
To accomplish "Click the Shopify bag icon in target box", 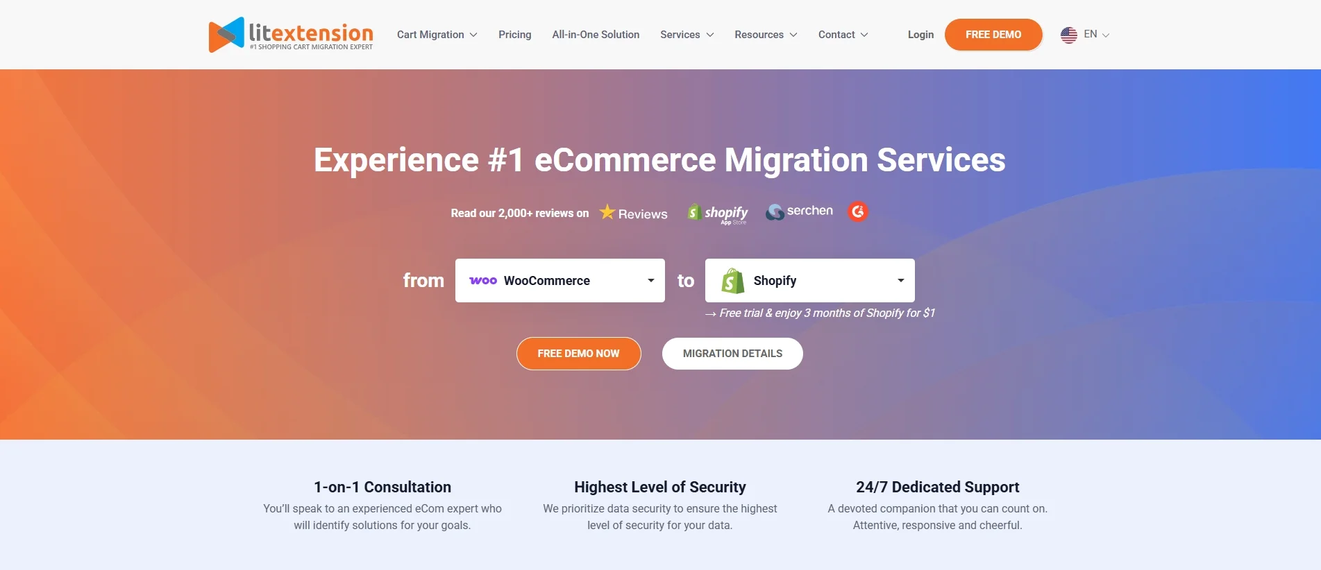I will 732,281.
